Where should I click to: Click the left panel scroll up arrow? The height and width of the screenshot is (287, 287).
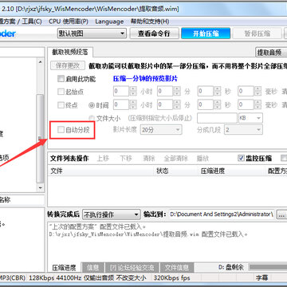41,62
